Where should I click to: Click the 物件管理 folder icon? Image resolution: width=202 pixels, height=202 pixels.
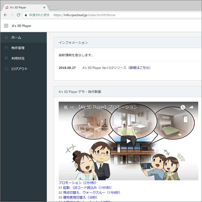point(6,48)
